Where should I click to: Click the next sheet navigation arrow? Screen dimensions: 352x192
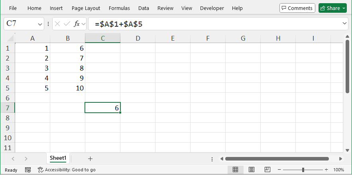(x=26, y=159)
